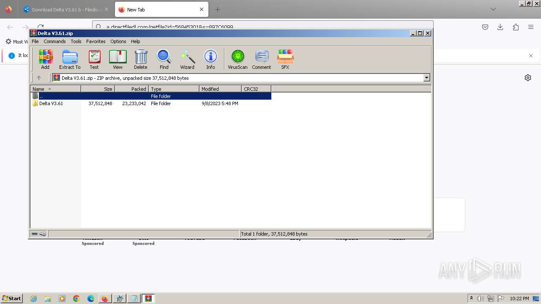Click the 'Total 1 folder' status text

[x=274, y=234]
